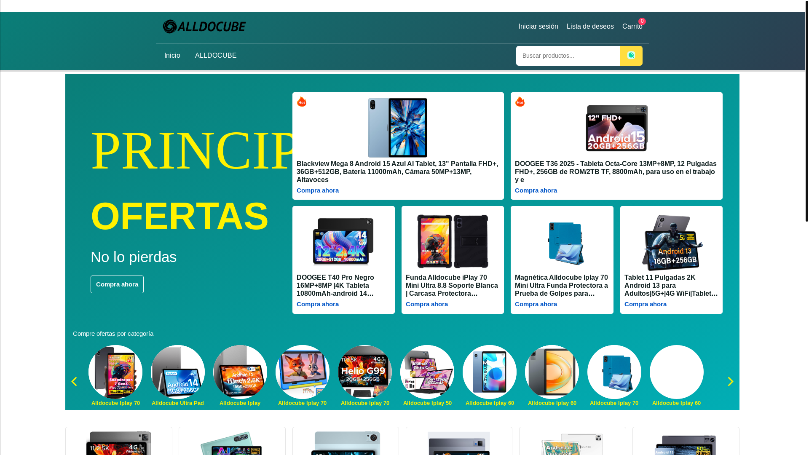The width and height of the screenshot is (809, 455).
Task: Click the banner Compra ahora button
Action: click(117, 284)
